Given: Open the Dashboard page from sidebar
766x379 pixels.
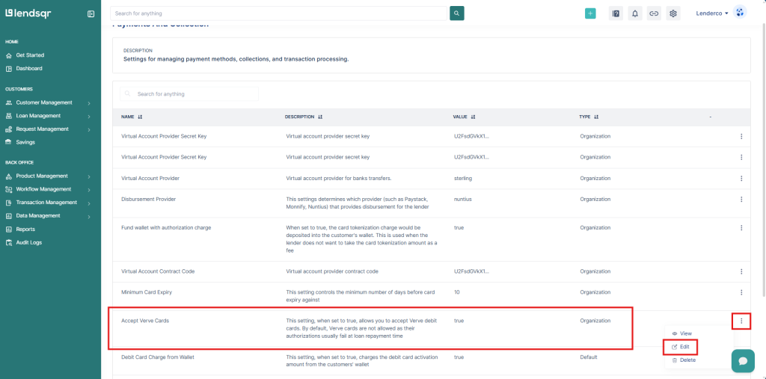Looking at the screenshot, I should pyautogui.click(x=28, y=68).
